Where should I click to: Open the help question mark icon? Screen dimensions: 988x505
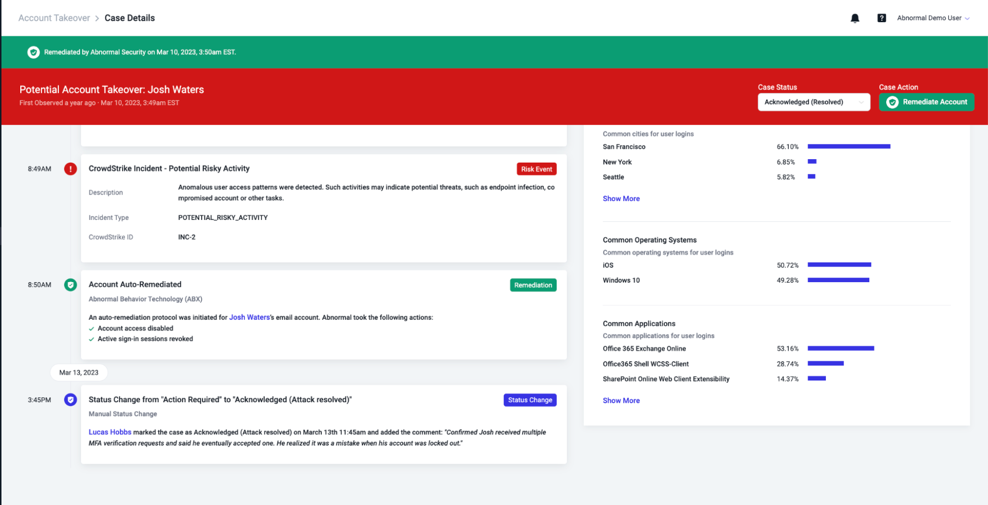(x=881, y=18)
